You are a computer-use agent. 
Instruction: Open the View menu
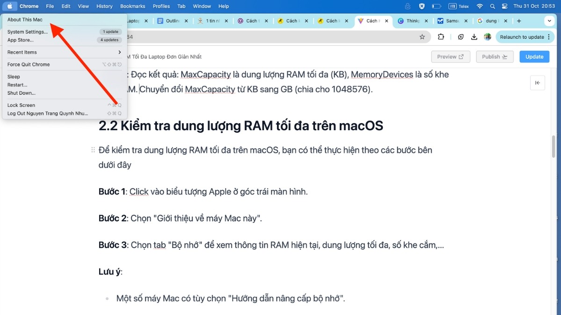pyautogui.click(x=83, y=6)
